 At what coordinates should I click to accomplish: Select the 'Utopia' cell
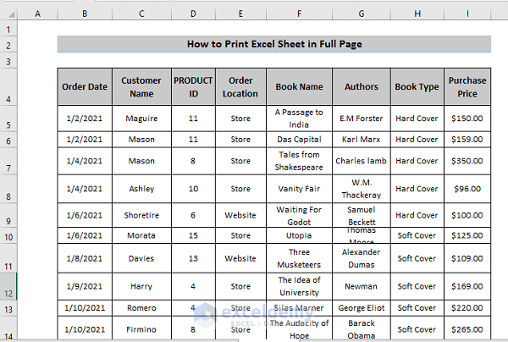[x=300, y=235]
